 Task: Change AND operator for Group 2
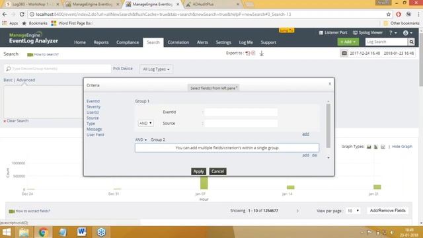click(x=141, y=139)
